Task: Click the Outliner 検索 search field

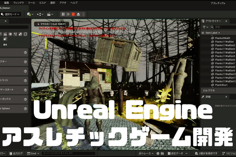Action: [x=223, y=27]
